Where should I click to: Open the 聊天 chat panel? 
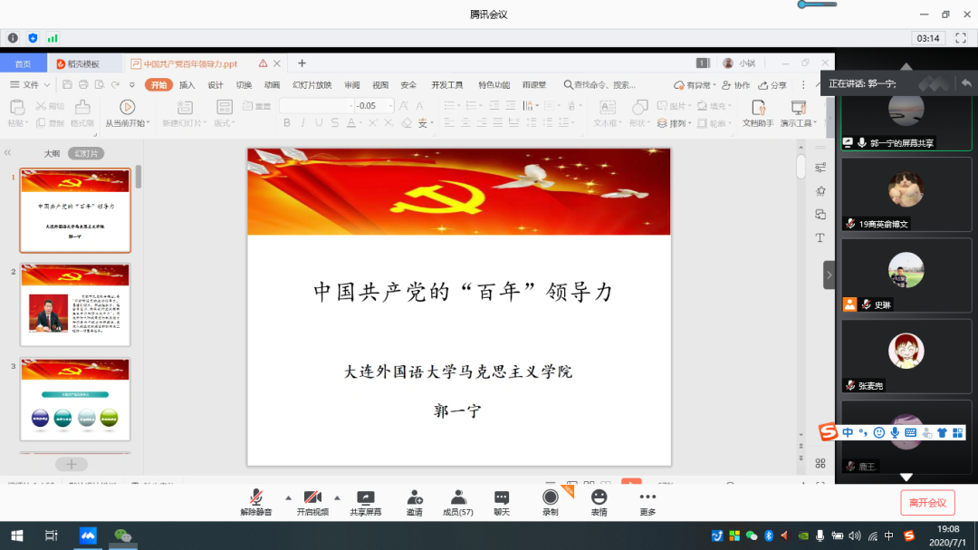[x=502, y=500]
